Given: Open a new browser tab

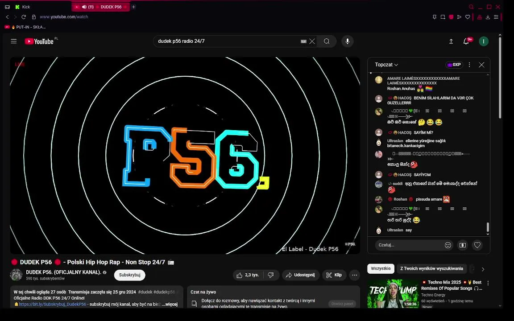Looking at the screenshot, I should 133,7.
